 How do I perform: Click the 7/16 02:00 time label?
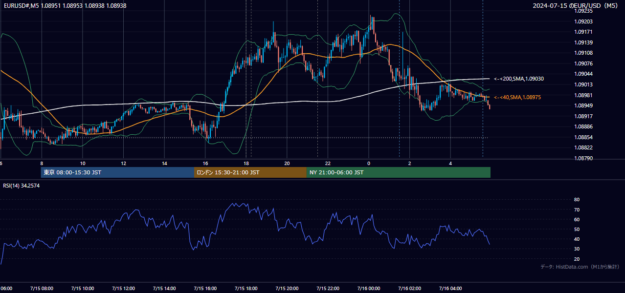pyautogui.click(x=409, y=288)
